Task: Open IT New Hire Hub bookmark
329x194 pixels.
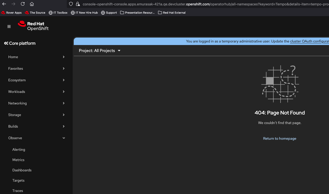Action: (x=84, y=13)
